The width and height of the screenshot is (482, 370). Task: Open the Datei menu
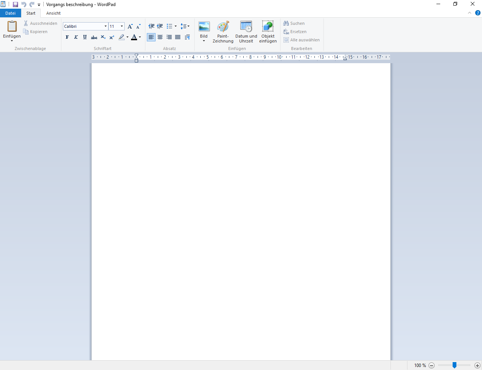[11, 13]
